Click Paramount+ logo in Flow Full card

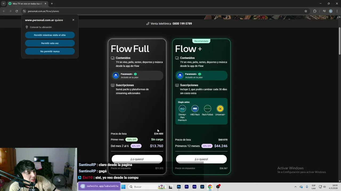116,76
